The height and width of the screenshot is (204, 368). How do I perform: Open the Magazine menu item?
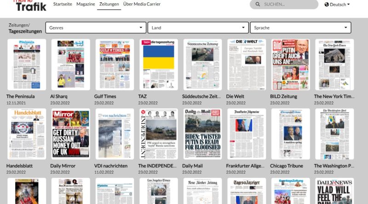pyautogui.click(x=86, y=4)
